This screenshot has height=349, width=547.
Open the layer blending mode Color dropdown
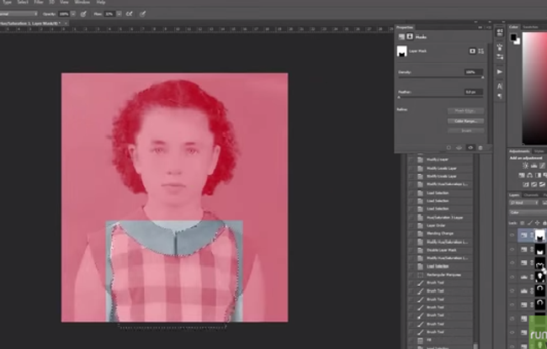pos(528,212)
